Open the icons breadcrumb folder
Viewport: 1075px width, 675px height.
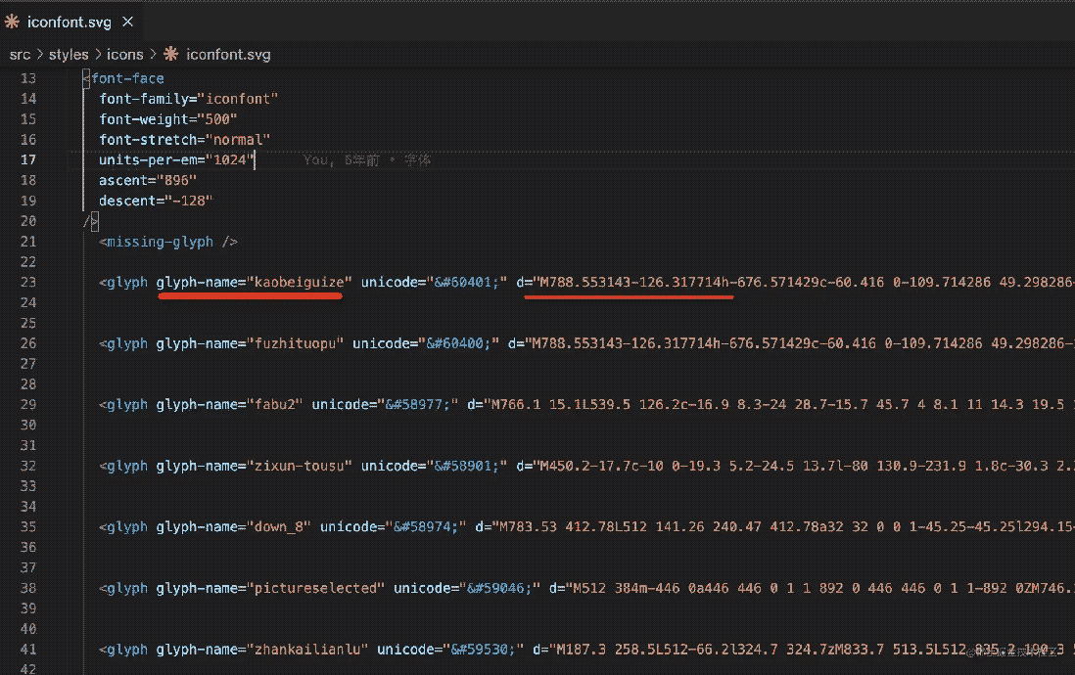tap(125, 55)
